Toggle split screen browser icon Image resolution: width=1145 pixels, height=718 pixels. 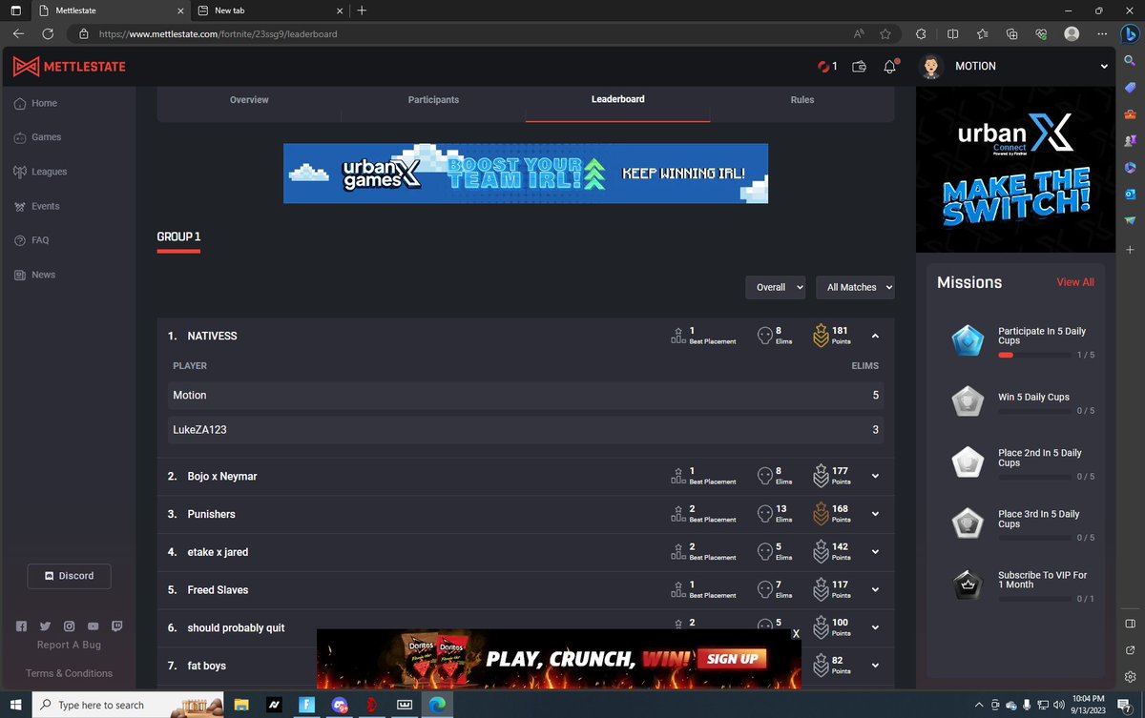952,33
